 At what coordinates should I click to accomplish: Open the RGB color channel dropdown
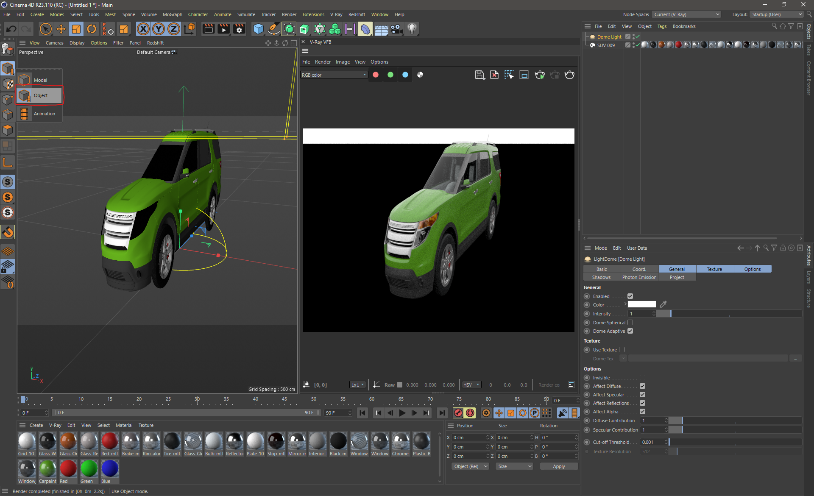tap(334, 75)
